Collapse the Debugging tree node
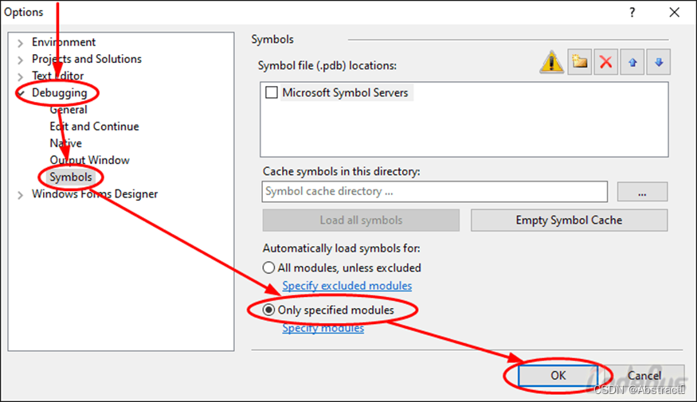 (21, 93)
